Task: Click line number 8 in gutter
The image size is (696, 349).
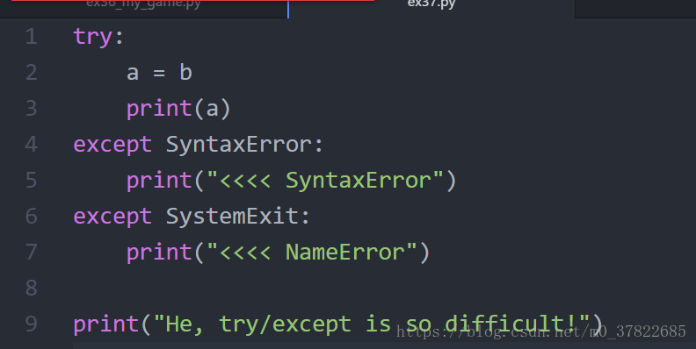Action: 31,288
